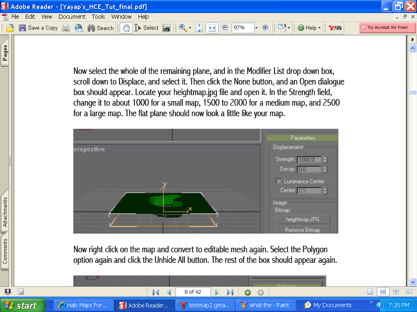This screenshot has width=417, height=312.
Task: Click the Fit Width icon
Action: click(212, 28)
